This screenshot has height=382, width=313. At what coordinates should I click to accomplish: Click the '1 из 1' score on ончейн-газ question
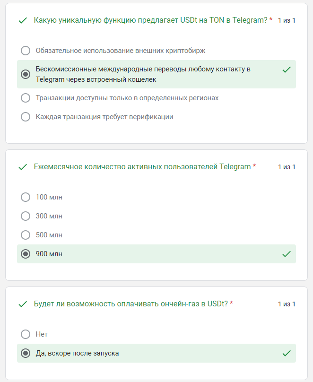pos(287,304)
